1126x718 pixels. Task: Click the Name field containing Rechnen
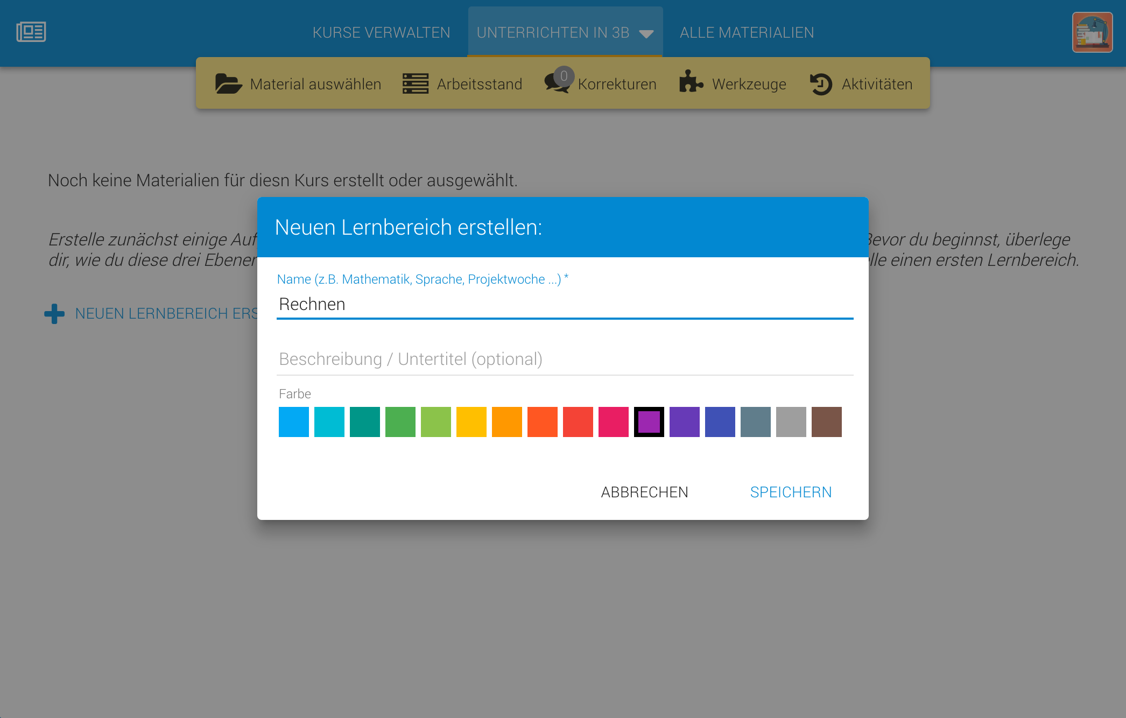(x=565, y=304)
